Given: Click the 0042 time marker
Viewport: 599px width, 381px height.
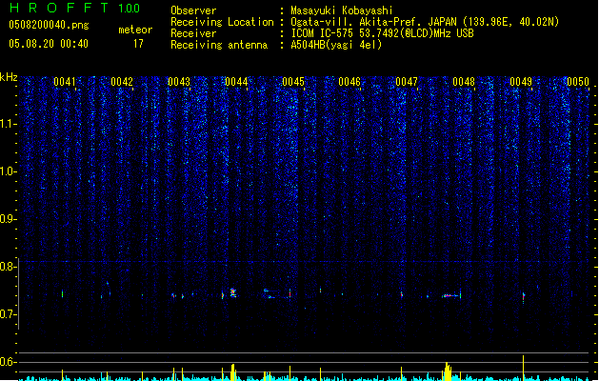Looking at the screenshot, I should coord(122,82).
